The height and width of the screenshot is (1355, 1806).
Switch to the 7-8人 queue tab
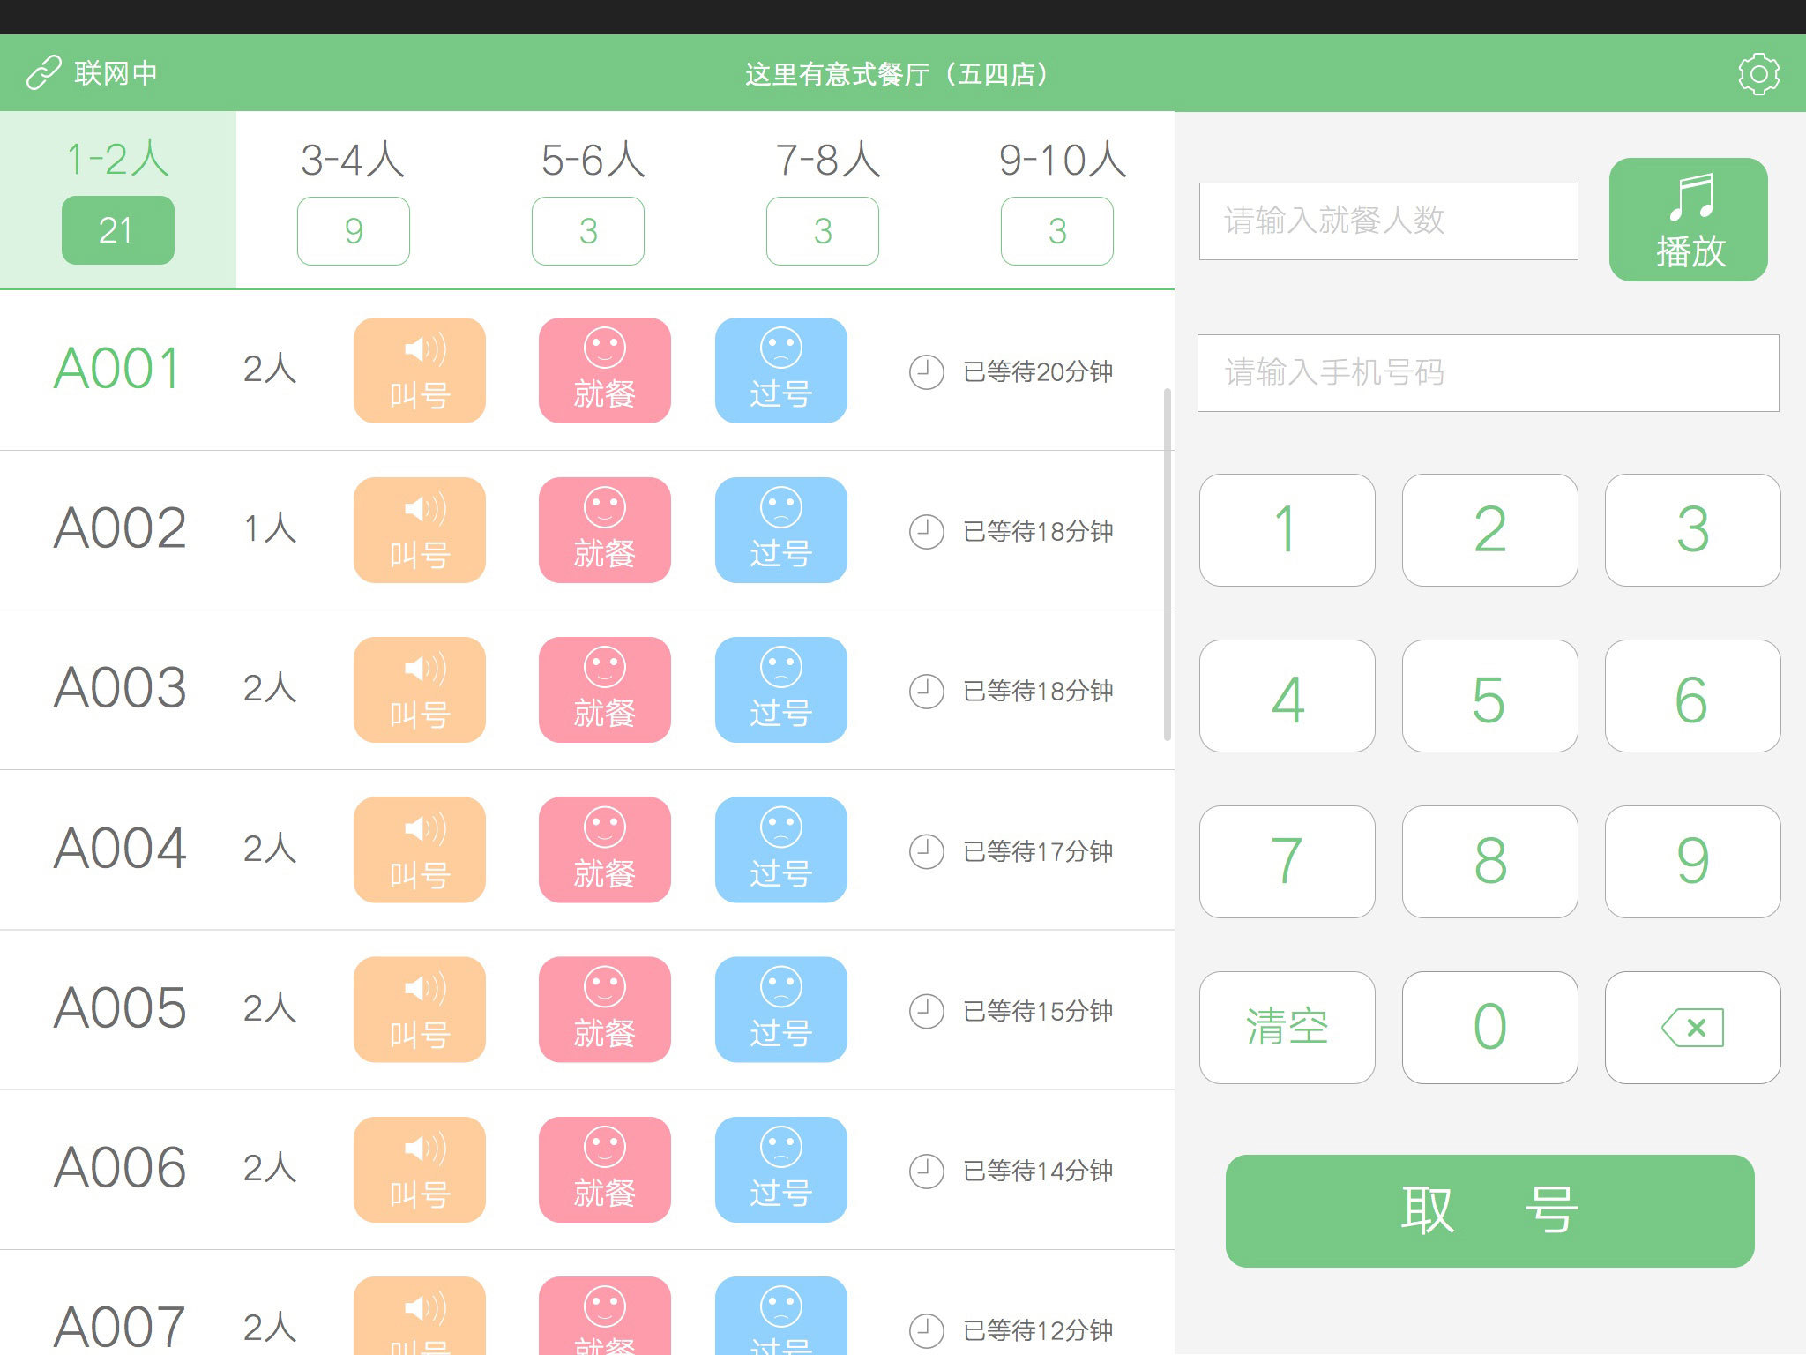(x=823, y=200)
